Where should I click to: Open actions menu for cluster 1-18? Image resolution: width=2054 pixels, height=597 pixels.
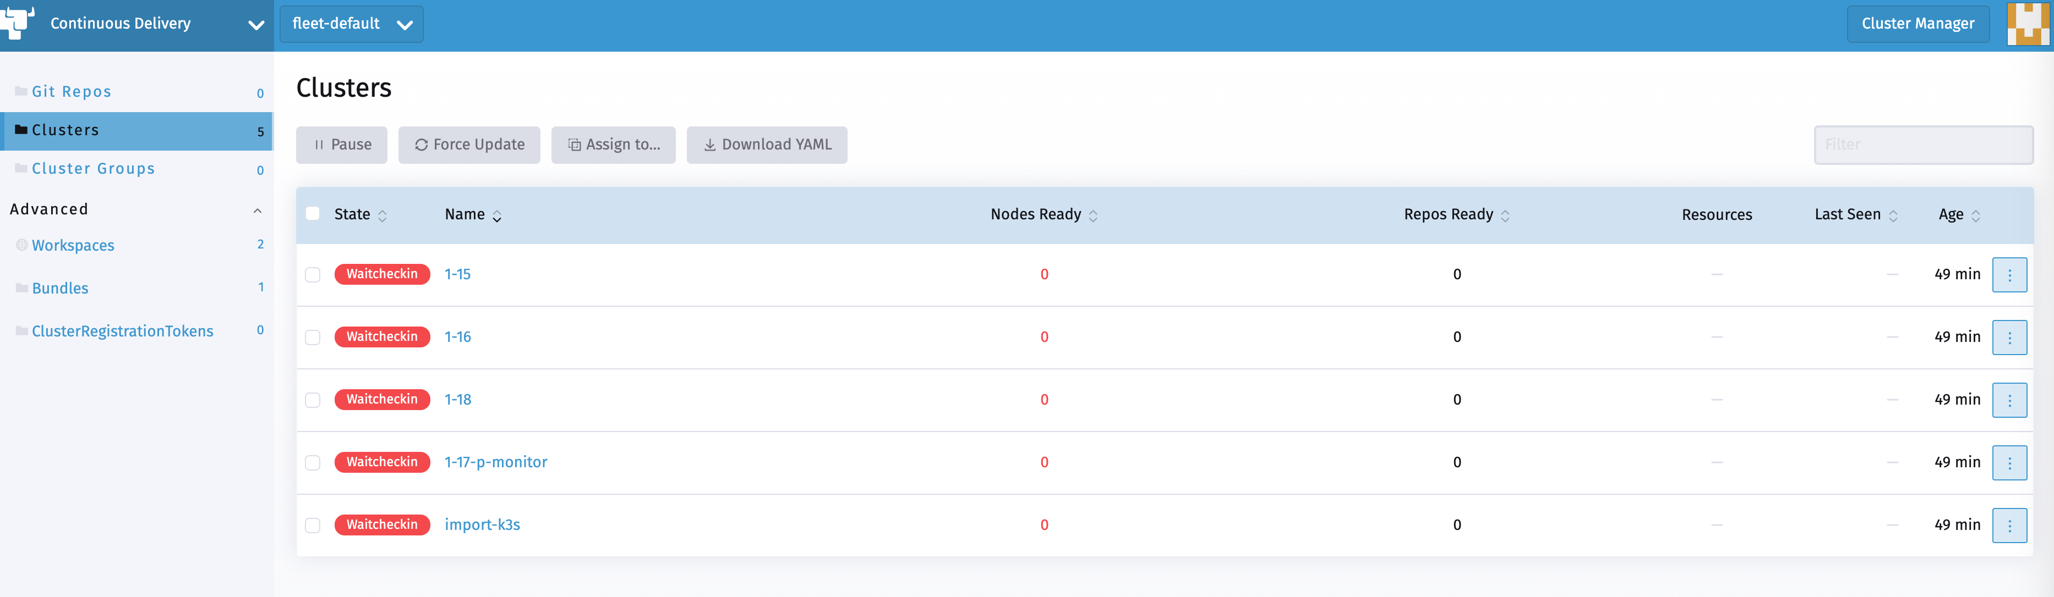point(2008,400)
